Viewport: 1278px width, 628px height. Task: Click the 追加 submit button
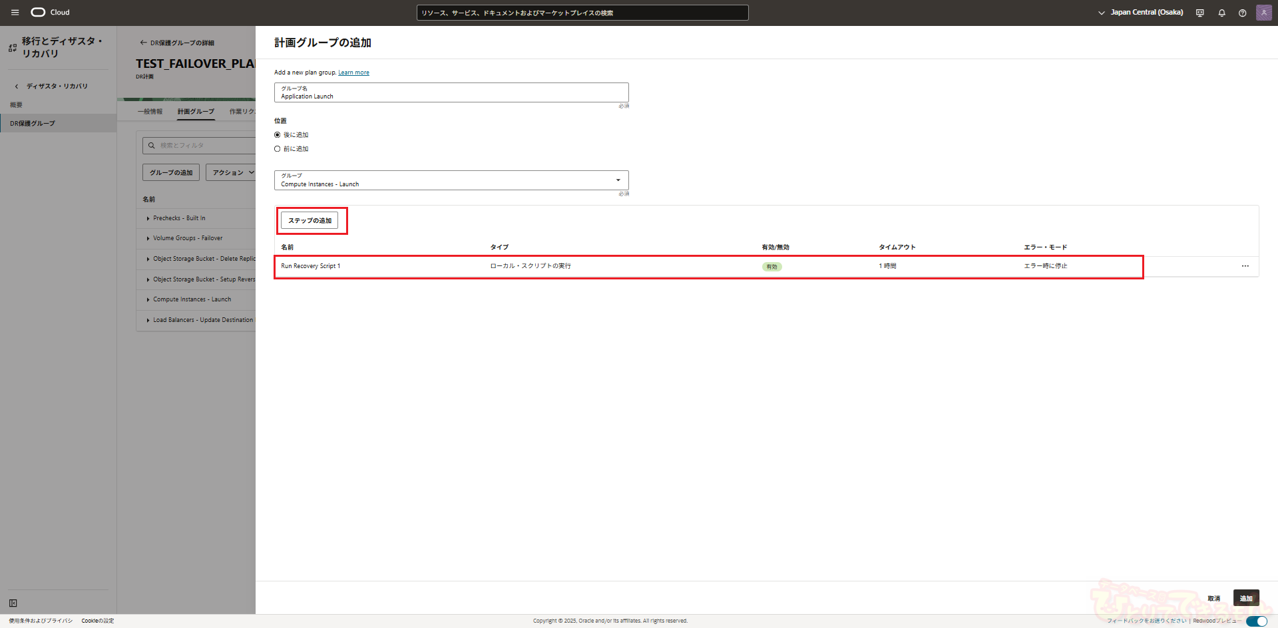(1245, 598)
